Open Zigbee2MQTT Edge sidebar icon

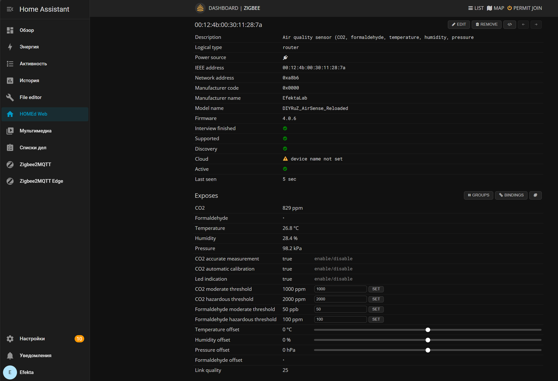click(10, 181)
